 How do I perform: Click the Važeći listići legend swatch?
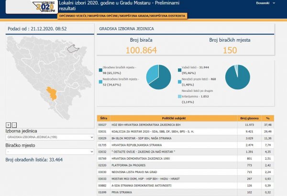[x=179, y=68]
